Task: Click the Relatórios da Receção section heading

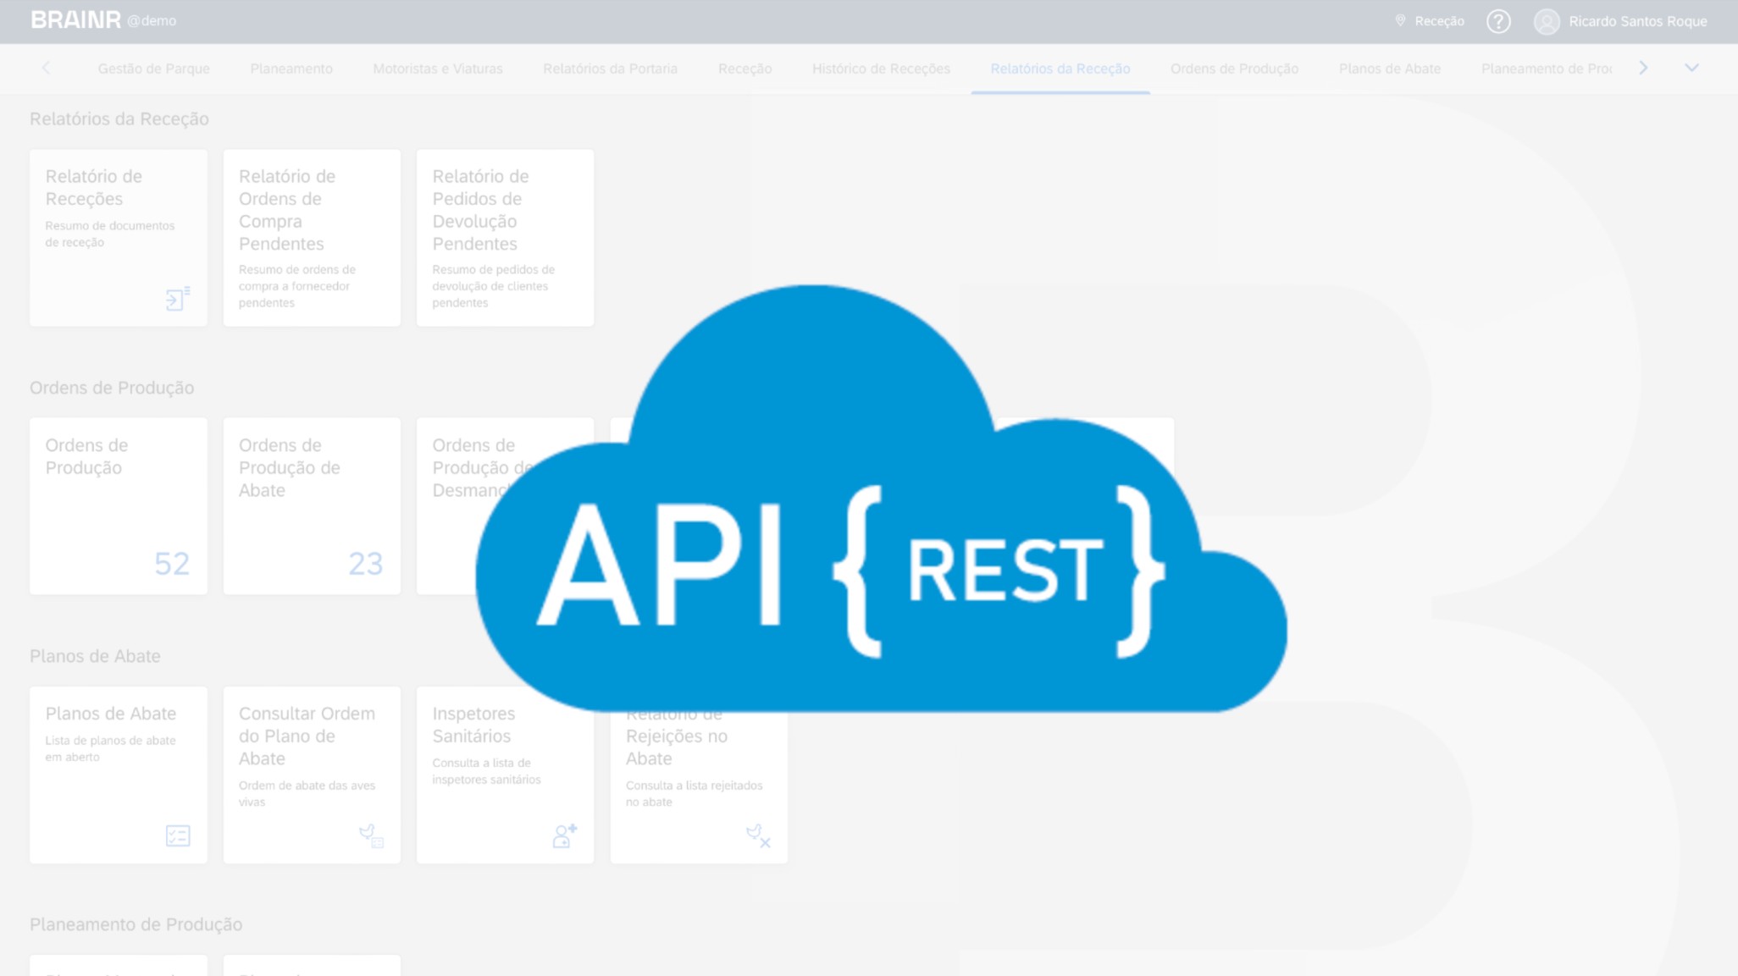Action: (x=119, y=119)
